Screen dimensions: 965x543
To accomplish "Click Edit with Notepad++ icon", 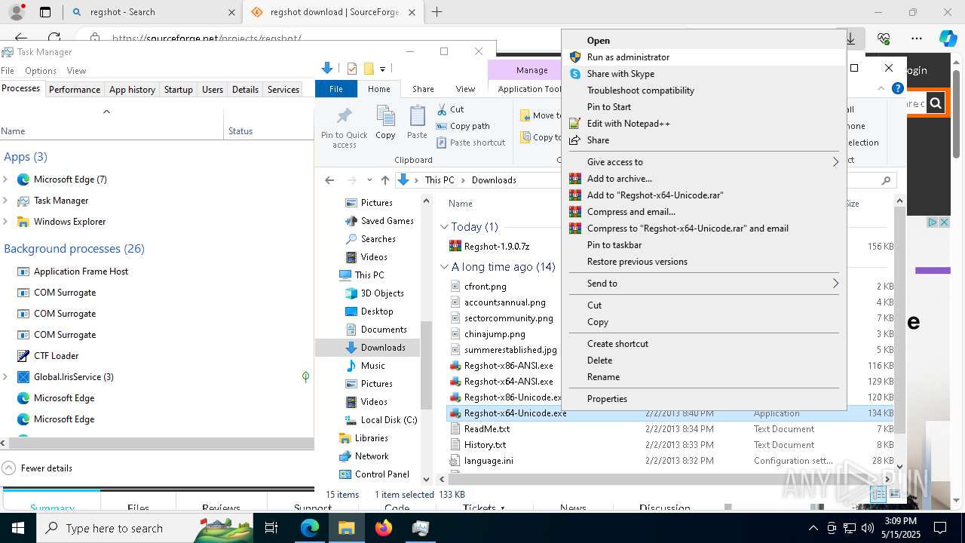I will point(575,124).
